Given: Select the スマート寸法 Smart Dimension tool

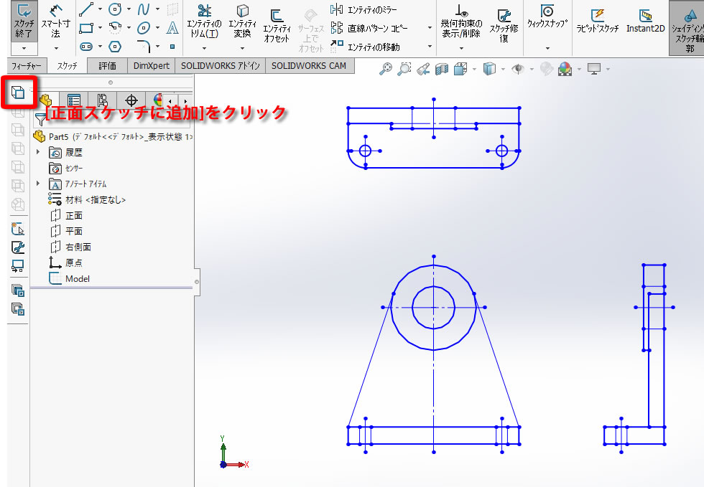Looking at the screenshot, I should (x=56, y=21).
